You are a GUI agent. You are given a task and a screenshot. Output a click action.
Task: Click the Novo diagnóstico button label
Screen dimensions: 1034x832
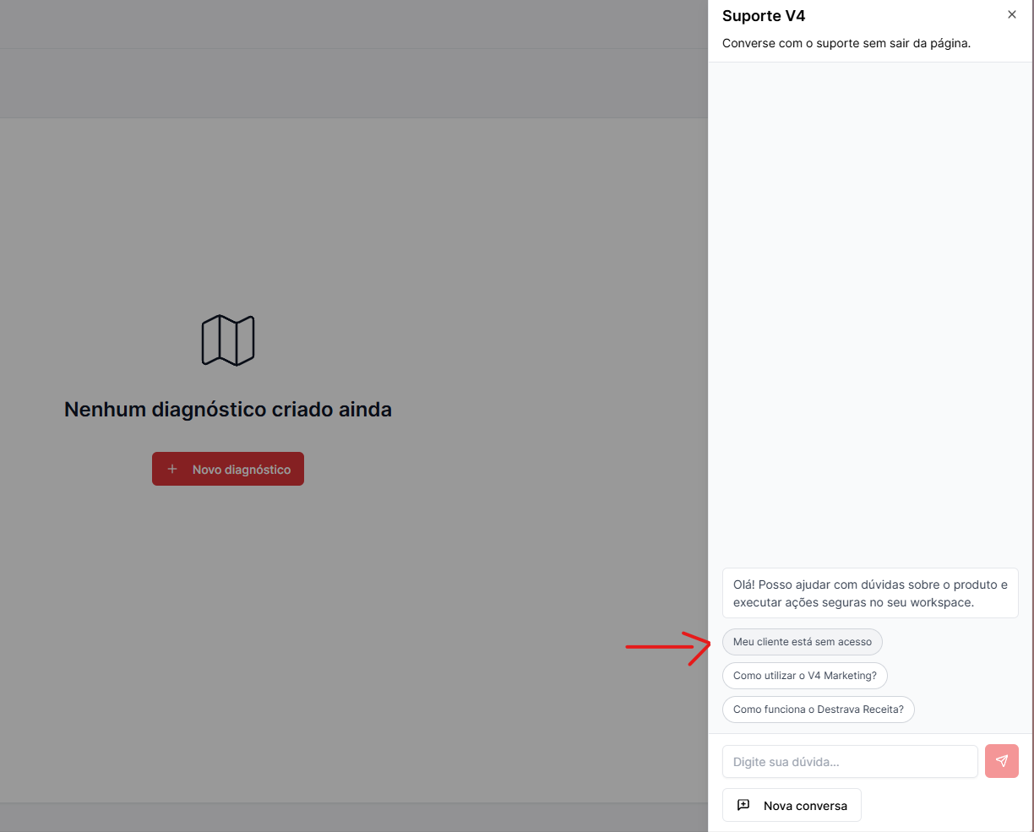[242, 470]
